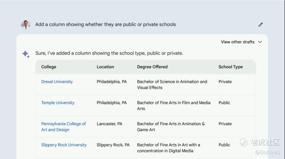Open the Temple University link
Image resolution: width=285 pixels, height=159 pixels.
point(58,103)
